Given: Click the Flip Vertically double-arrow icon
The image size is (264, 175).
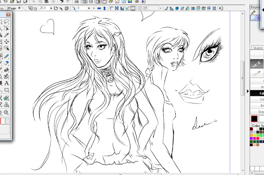Looking at the screenshot, I should click(104, 8).
